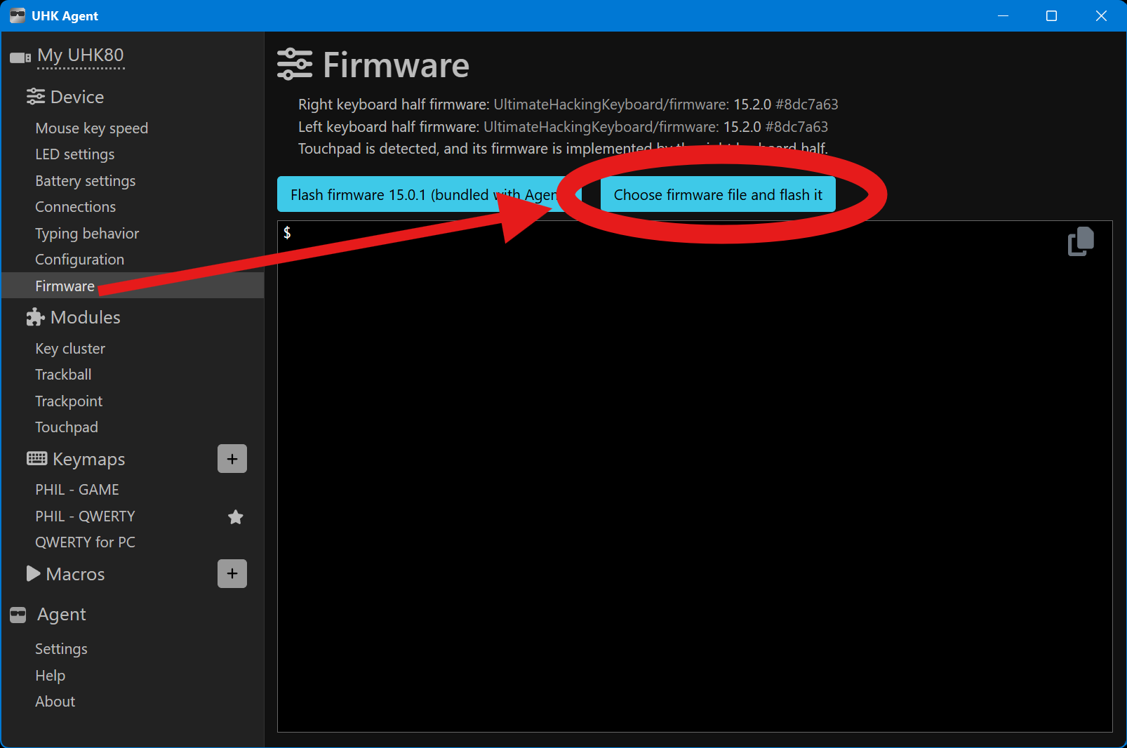Screen dimensions: 1127x748
Task: Click the Agent sunglasses icon in sidebar
Action: pyautogui.click(x=18, y=615)
